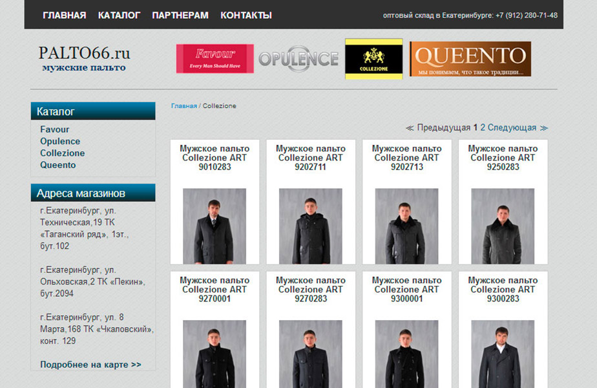Open product title Collezione ART 9300283

(503, 289)
